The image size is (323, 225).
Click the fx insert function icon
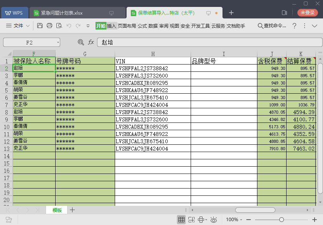tap(91, 42)
